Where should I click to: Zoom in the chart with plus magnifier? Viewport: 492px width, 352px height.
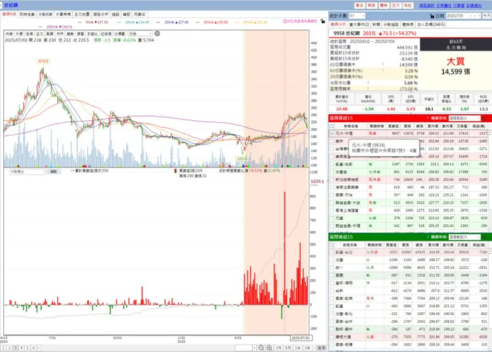pyautogui.click(x=269, y=347)
